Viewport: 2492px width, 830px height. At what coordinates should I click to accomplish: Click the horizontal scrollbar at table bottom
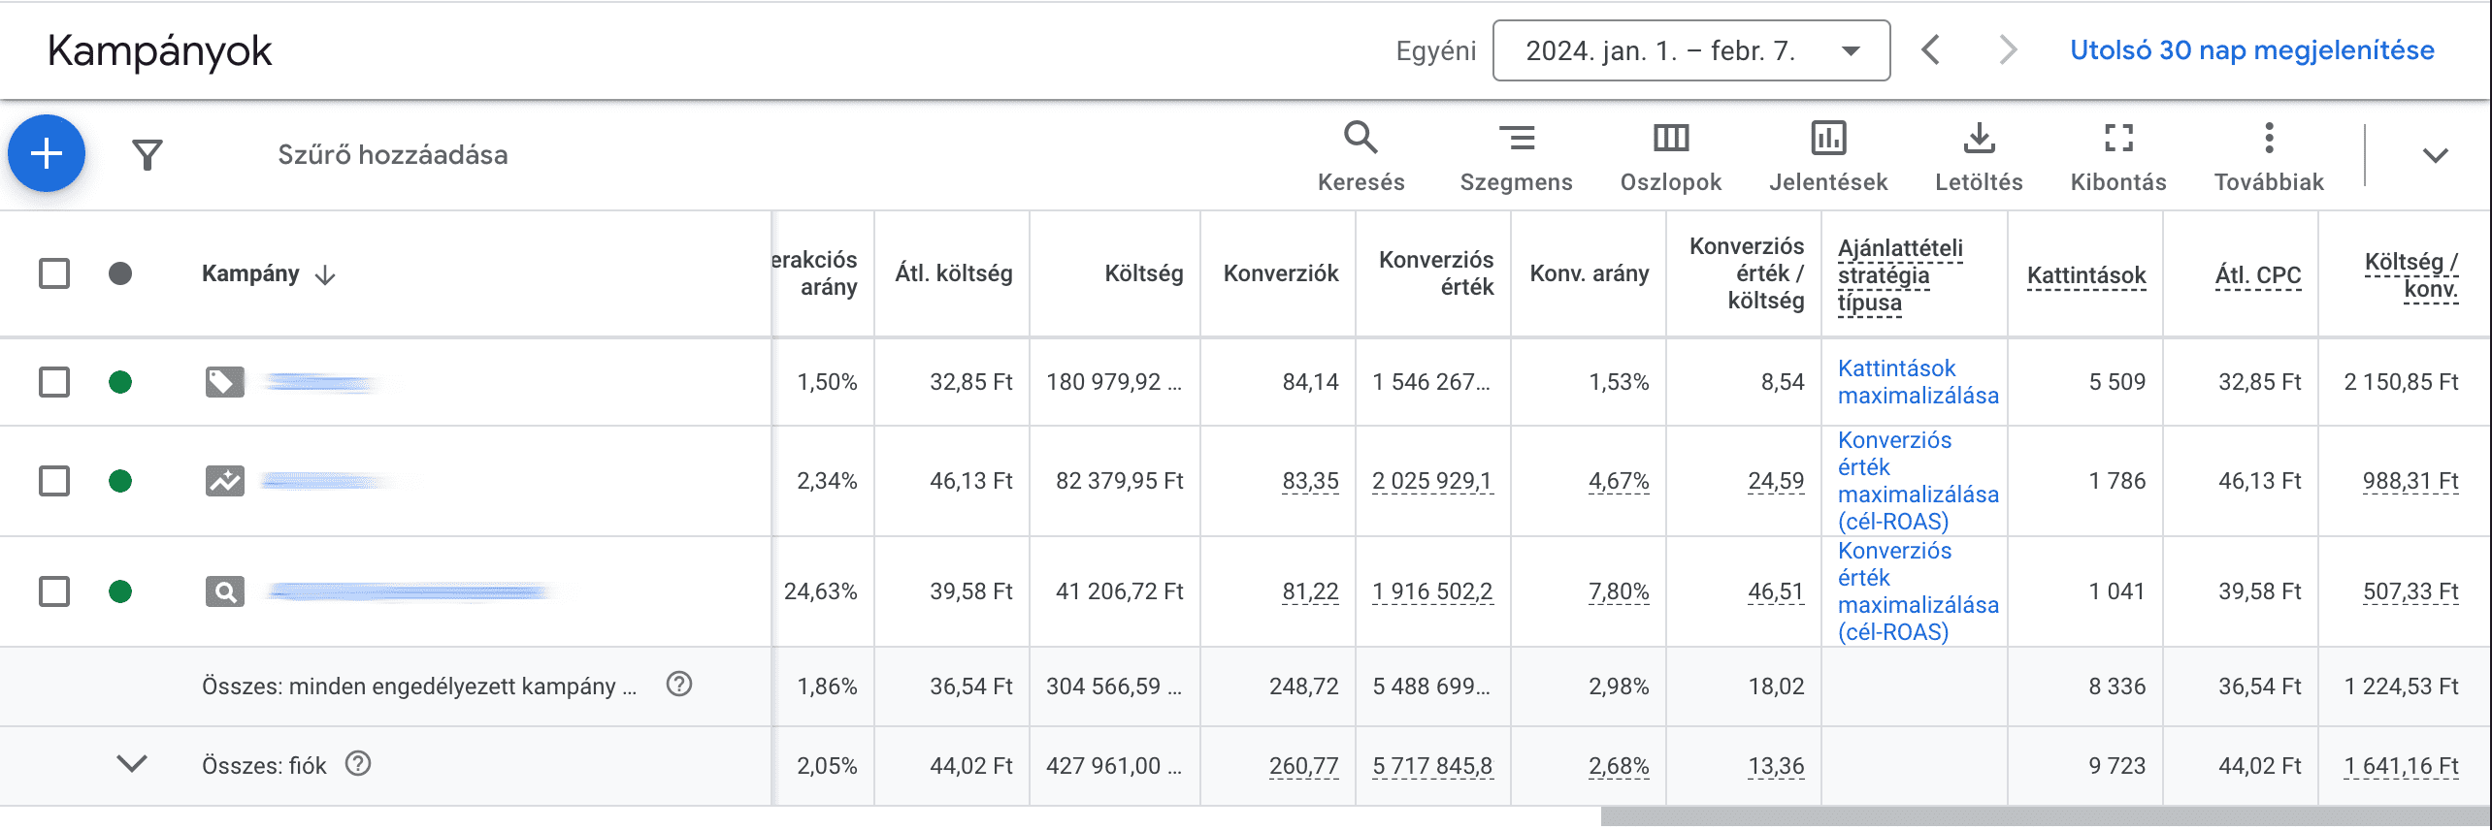2045,817
